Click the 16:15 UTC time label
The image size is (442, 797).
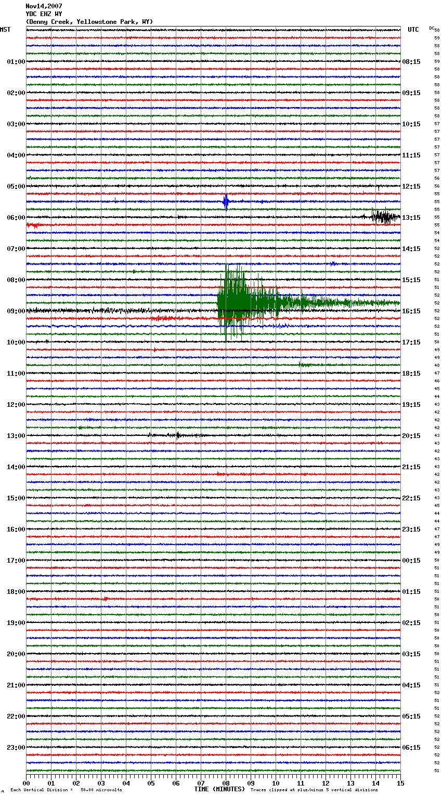click(411, 311)
